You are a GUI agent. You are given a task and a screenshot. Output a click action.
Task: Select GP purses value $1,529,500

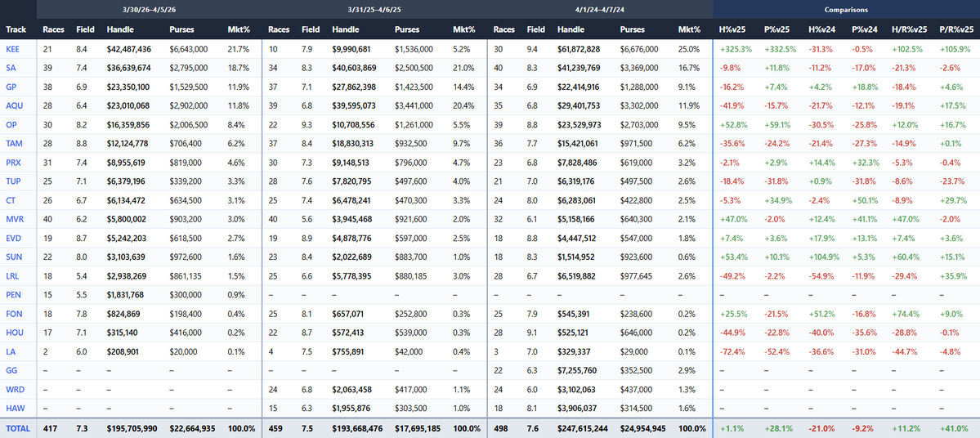[187, 87]
